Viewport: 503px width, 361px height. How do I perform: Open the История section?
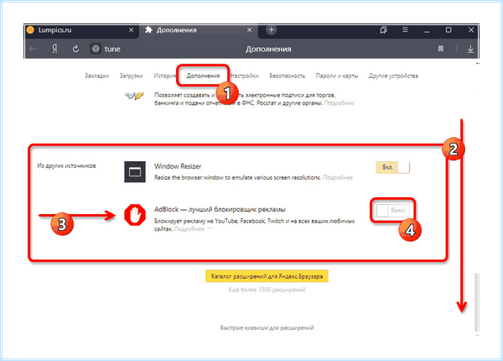click(x=164, y=76)
